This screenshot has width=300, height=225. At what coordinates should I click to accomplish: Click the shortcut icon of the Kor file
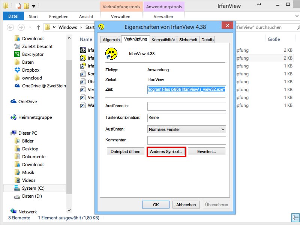coord(83,73)
